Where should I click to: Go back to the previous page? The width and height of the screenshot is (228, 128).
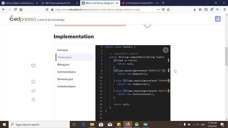(4, 10)
